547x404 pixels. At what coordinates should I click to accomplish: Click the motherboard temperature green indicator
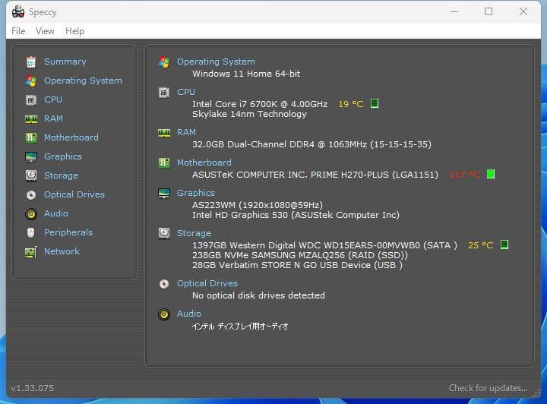[491, 174]
